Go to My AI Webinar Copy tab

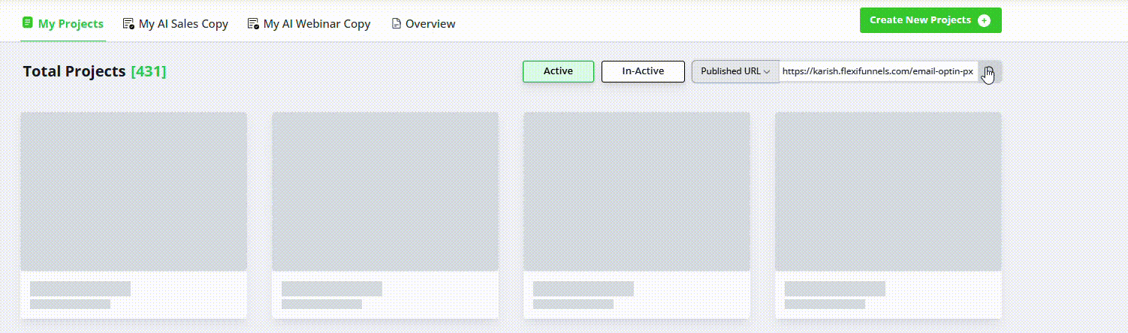[309, 23]
